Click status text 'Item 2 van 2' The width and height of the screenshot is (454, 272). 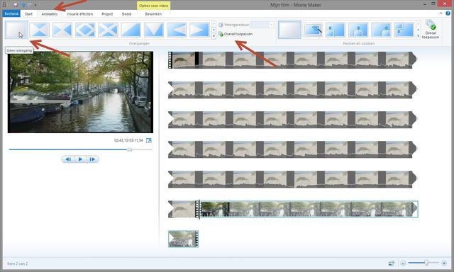pos(17,263)
